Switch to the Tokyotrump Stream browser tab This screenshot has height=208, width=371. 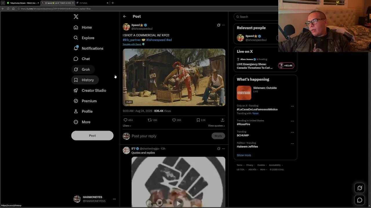point(23,3)
